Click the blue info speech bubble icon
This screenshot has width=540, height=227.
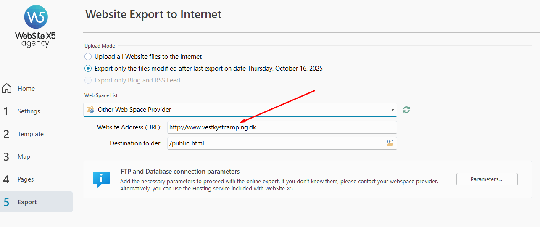tap(101, 179)
